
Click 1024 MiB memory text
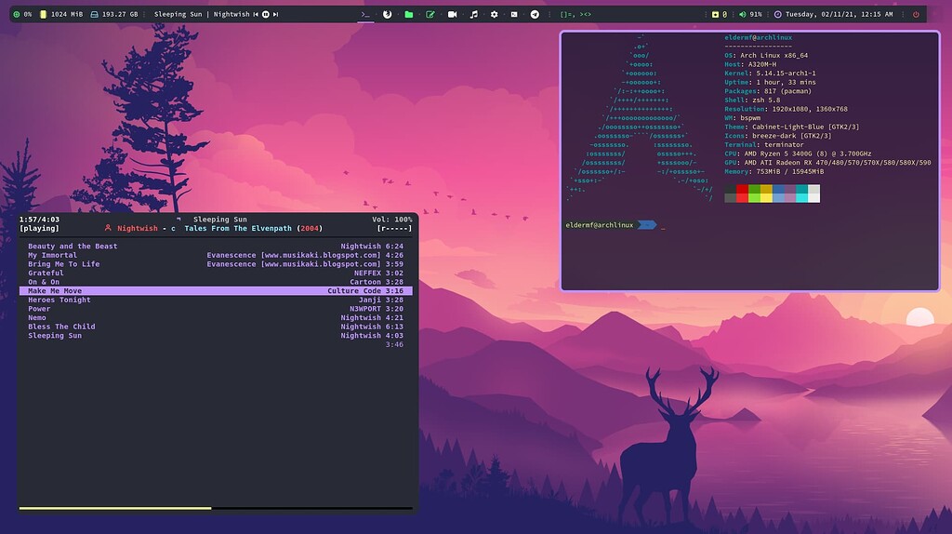pyautogui.click(x=67, y=14)
